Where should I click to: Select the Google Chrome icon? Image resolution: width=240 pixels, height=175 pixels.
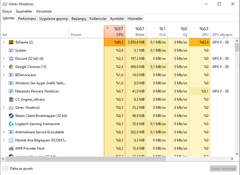coord(11,67)
